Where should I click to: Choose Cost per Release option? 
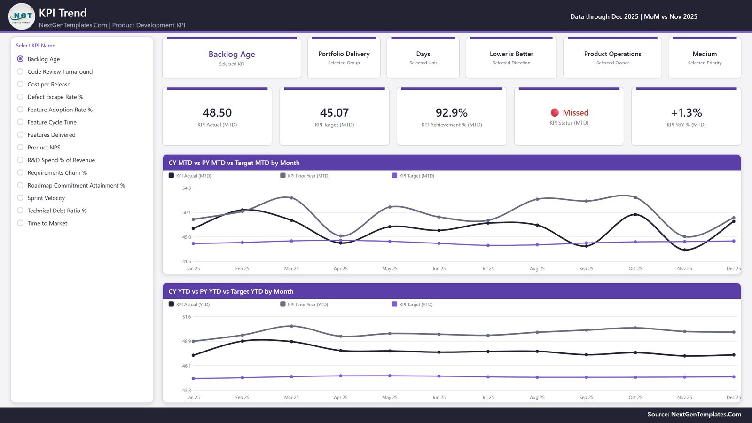[20, 84]
